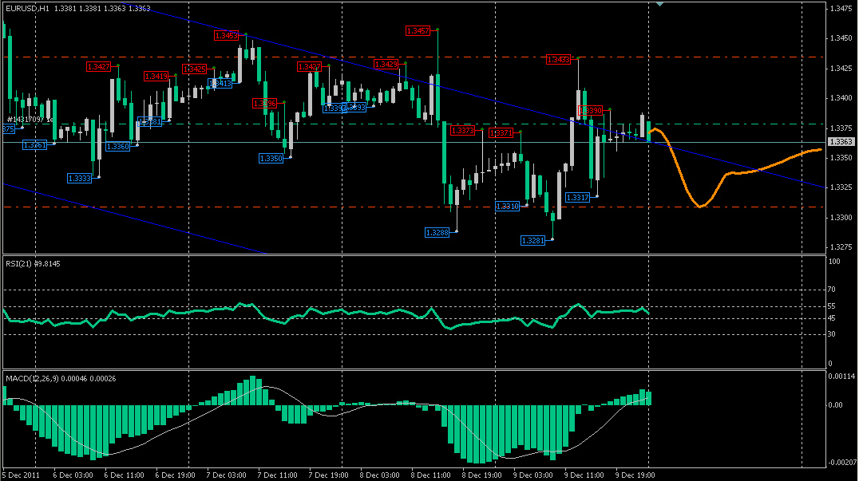Click the chart shift triangle marker at top

tap(659, 4)
